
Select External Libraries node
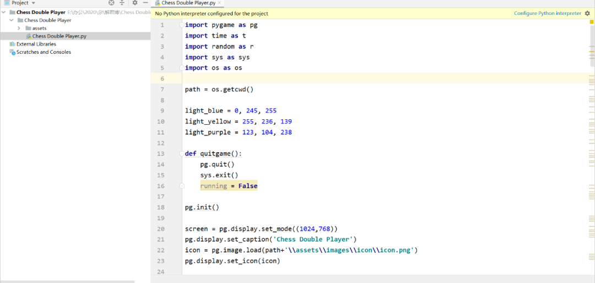36,45
